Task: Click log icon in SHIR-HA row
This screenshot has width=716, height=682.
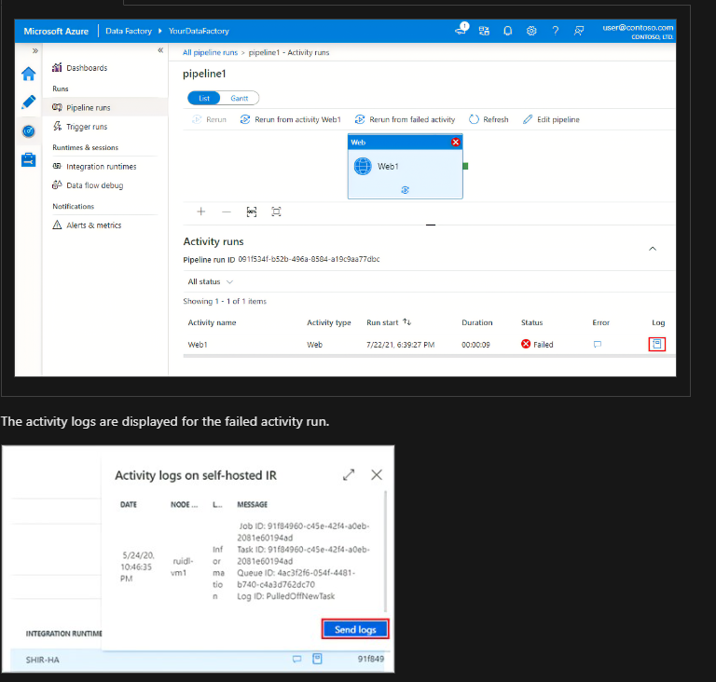Action: pyautogui.click(x=317, y=659)
